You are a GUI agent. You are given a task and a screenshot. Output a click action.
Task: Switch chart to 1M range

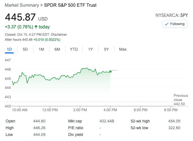41,49
